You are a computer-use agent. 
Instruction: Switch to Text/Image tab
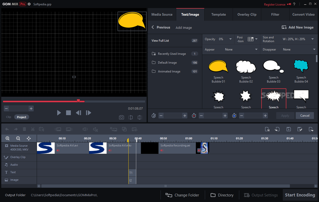[190, 14]
